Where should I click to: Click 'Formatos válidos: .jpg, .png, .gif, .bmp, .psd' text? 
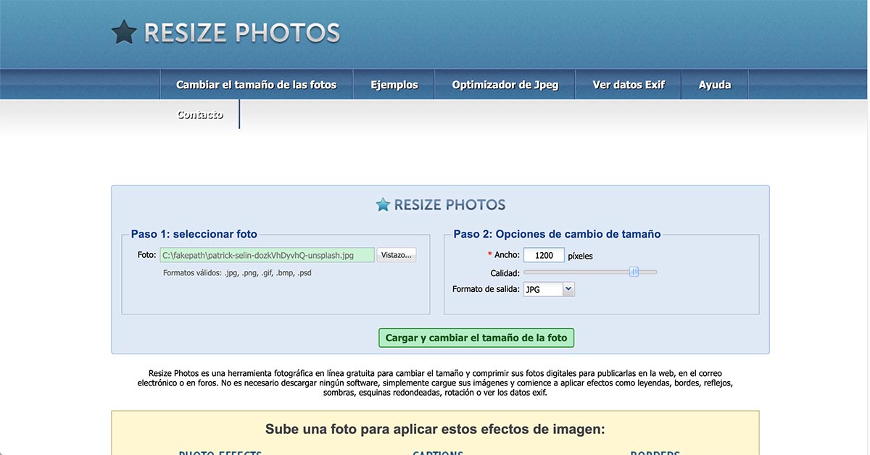click(237, 273)
